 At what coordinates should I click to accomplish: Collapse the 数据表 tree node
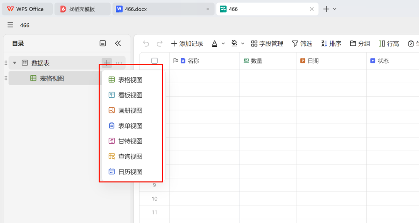15,63
